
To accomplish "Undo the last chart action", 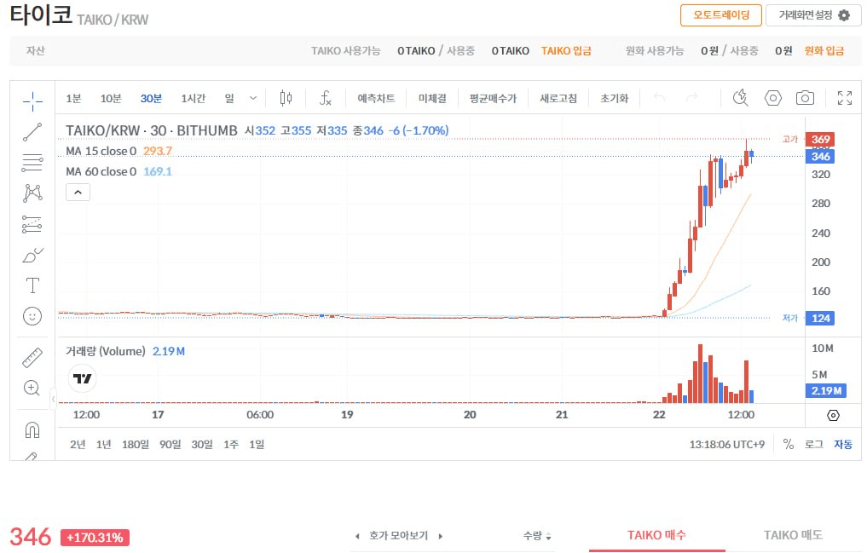I will point(659,98).
